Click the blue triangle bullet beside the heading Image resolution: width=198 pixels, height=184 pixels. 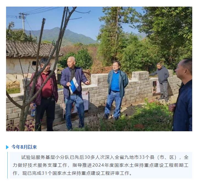point(7,147)
